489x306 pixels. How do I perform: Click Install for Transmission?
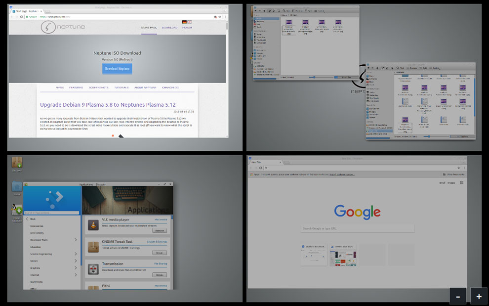coord(160,275)
